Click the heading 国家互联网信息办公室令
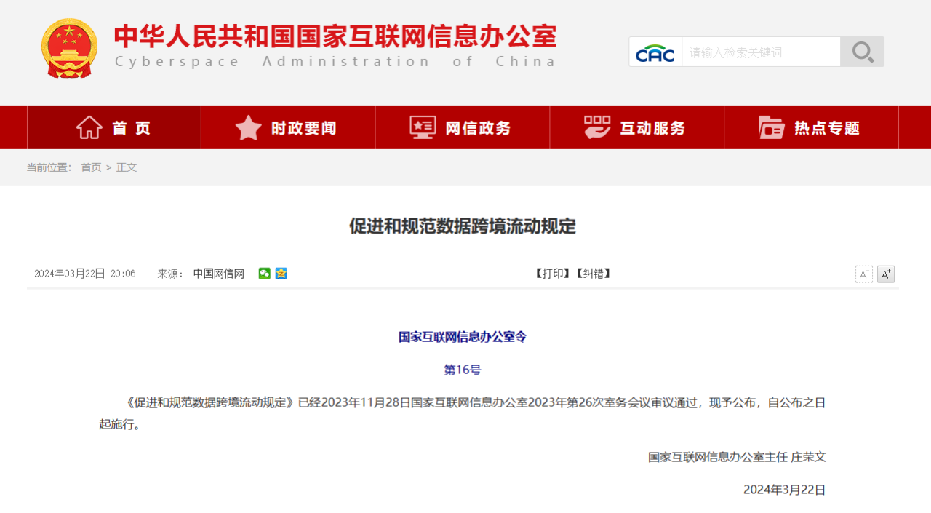This screenshot has width=931, height=513. 463,337
